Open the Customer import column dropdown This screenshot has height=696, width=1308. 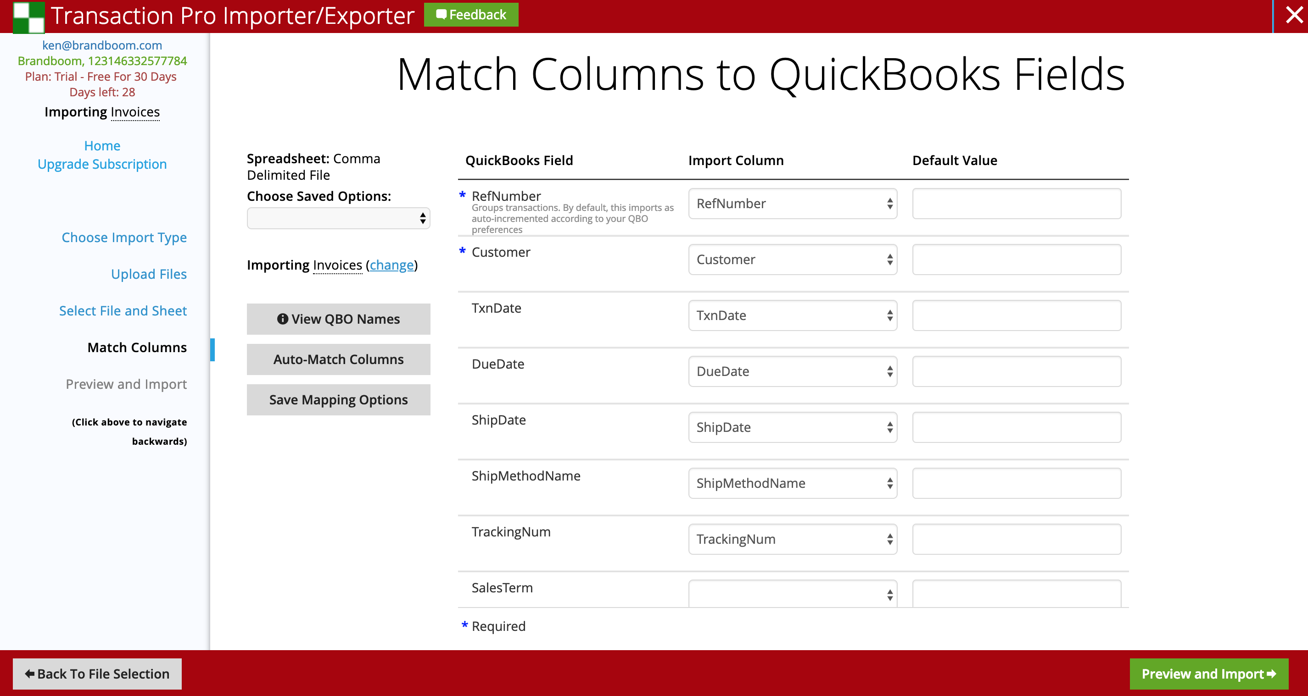tap(793, 259)
